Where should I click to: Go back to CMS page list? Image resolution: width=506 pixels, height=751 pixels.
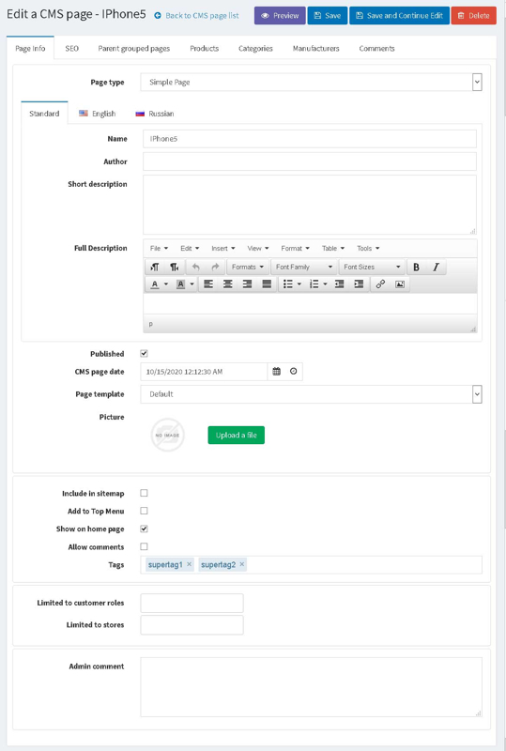tap(196, 15)
